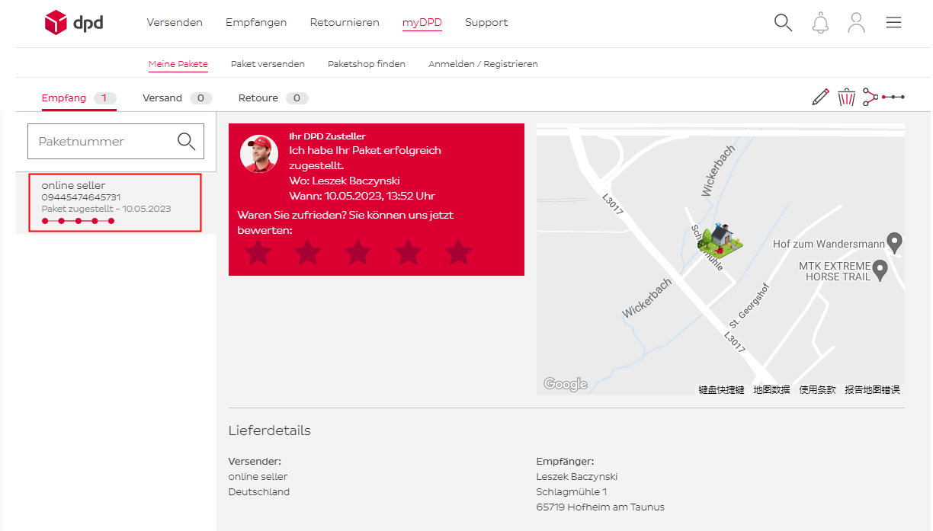The width and height of the screenshot is (933, 531).
Task: Open the Versenden menu
Action: (x=175, y=22)
